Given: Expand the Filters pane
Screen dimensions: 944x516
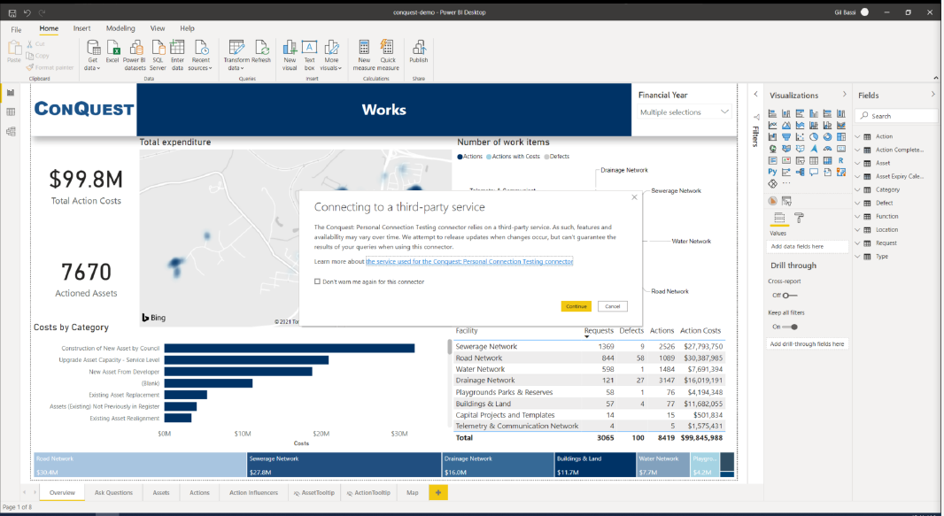Looking at the screenshot, I should click(x=755, y=95).
